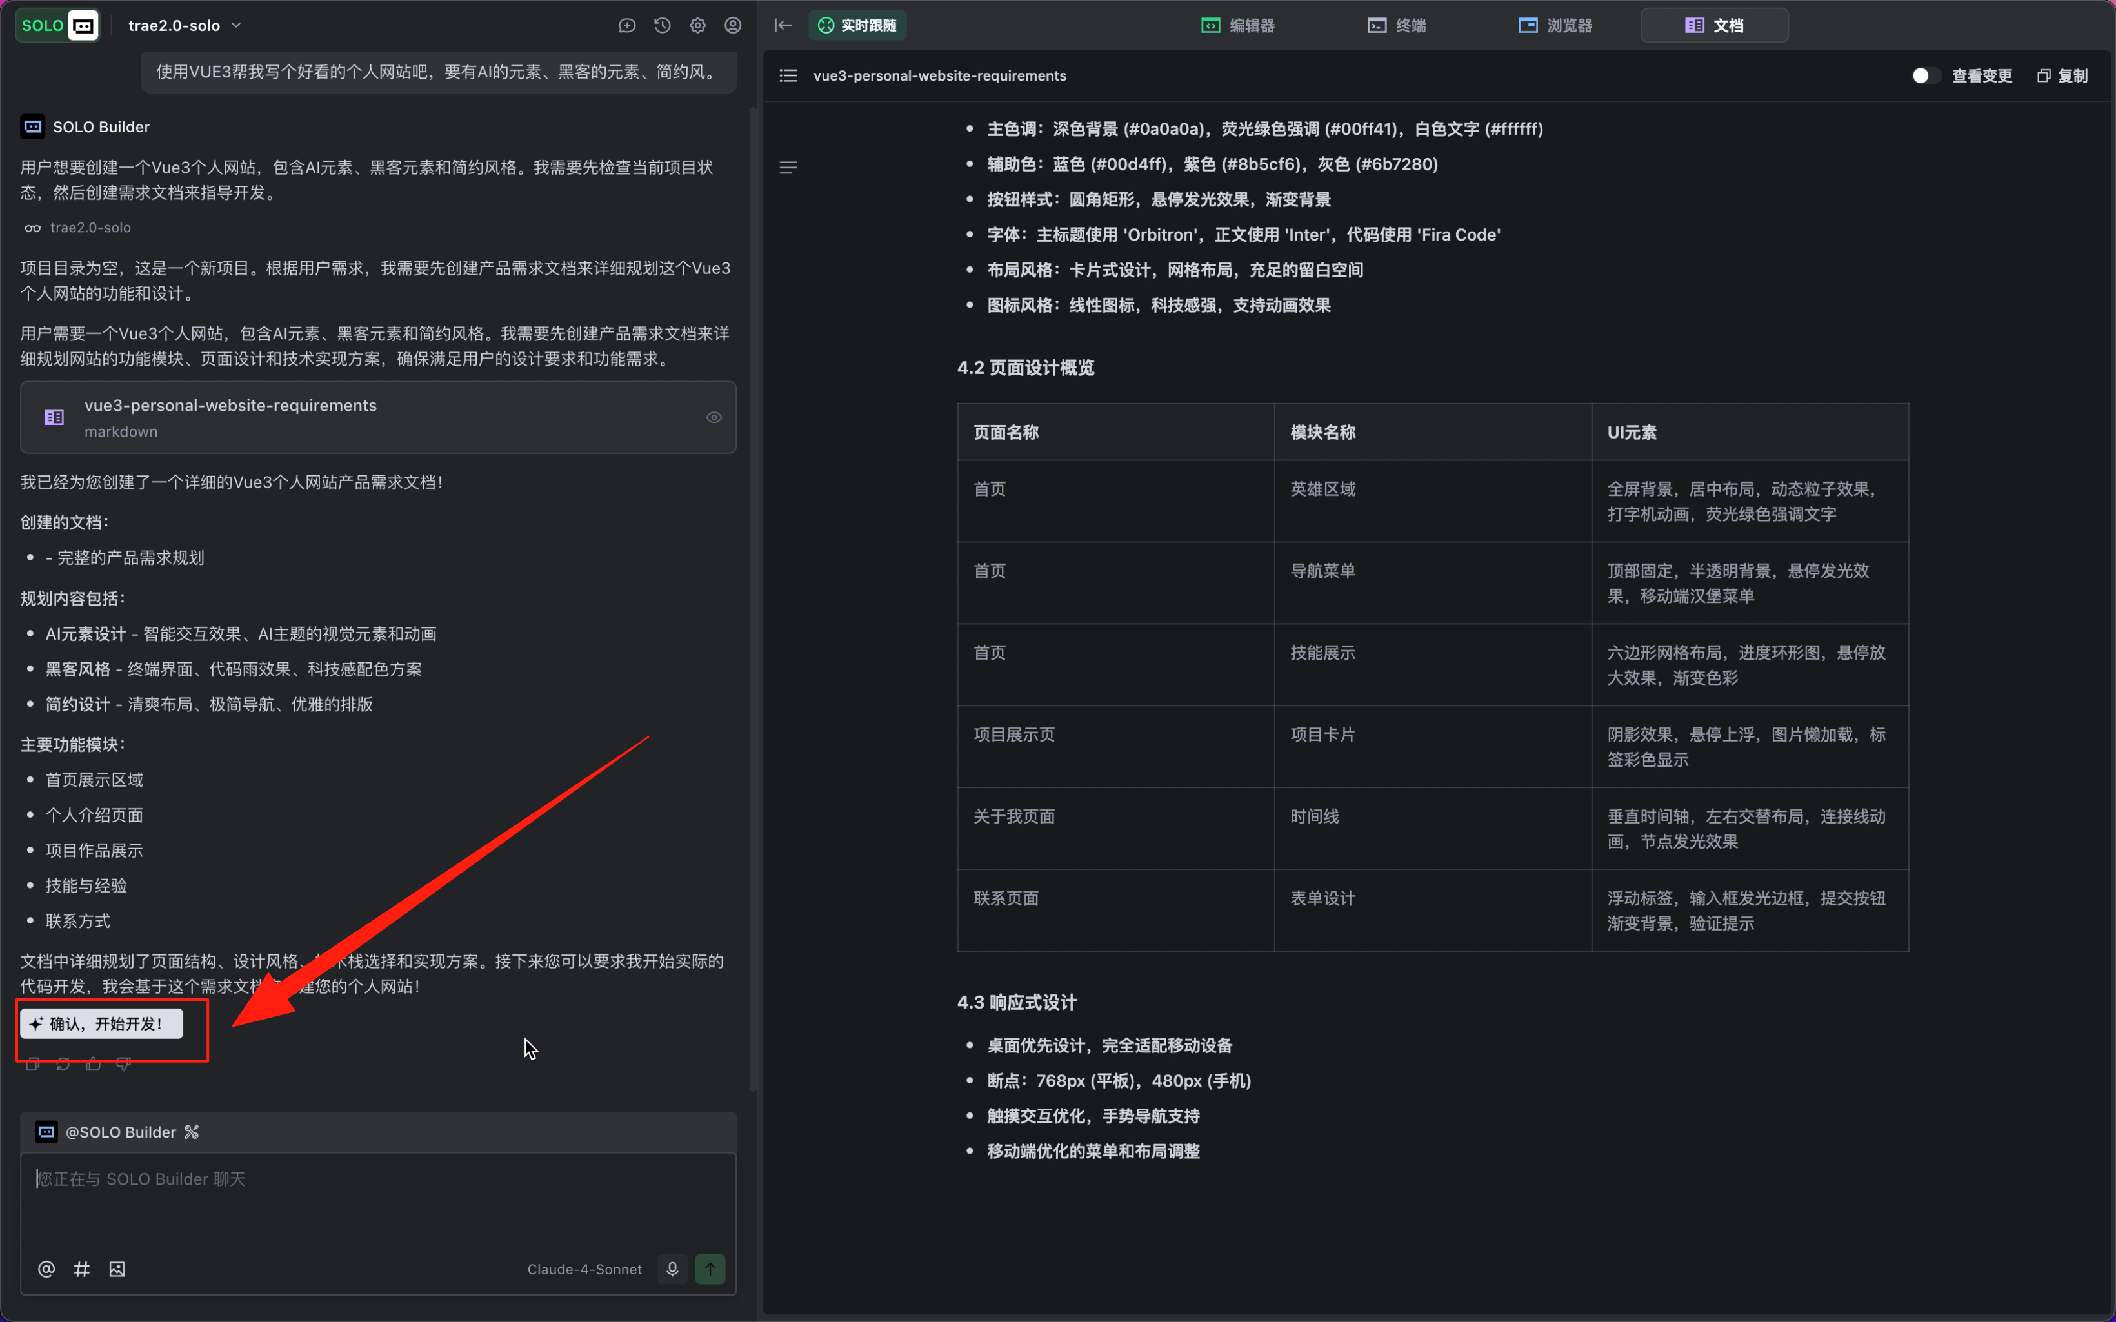Image resolution: width=2116 pixels, height=1322 pixels.
Task: Activate voice input with the microphone icon
Action: pos(672,1268)
